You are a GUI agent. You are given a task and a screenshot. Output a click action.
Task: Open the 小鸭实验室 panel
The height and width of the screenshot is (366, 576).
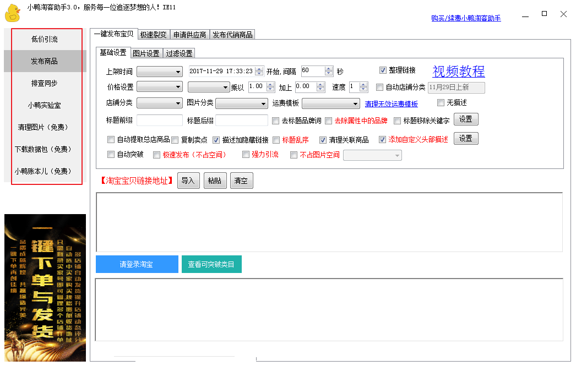click(46, 105)
